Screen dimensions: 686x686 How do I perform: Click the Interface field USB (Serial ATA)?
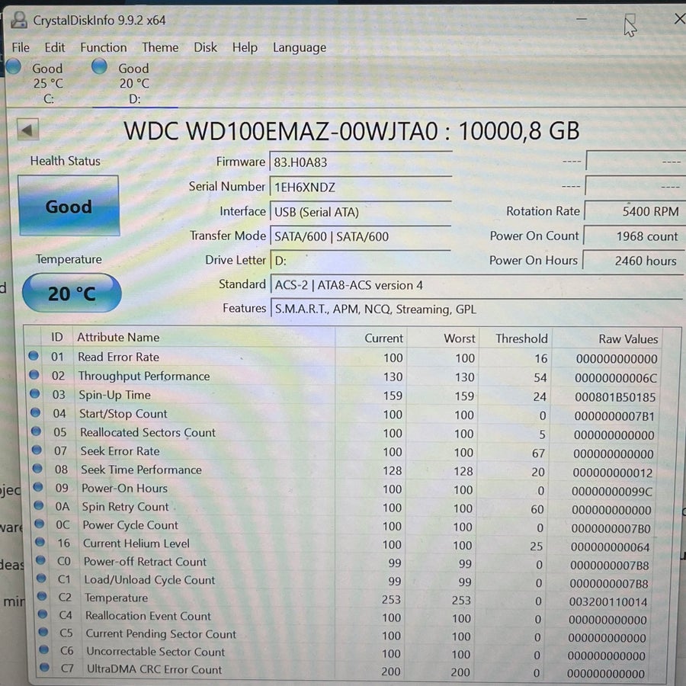click(x=361, y=212)
